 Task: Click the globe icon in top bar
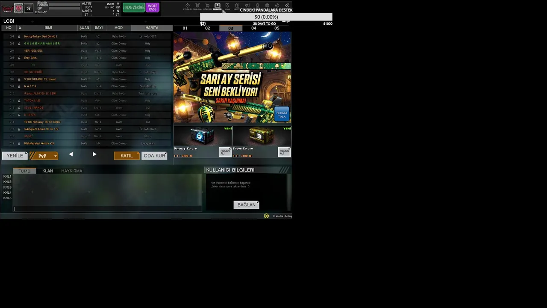click(267, 6)
